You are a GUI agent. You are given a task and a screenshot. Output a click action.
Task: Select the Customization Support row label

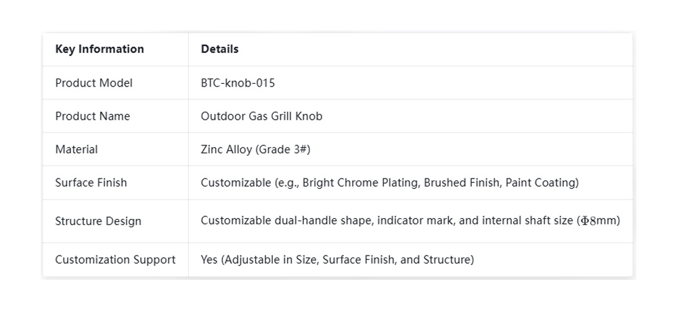[x=115, y=260]
